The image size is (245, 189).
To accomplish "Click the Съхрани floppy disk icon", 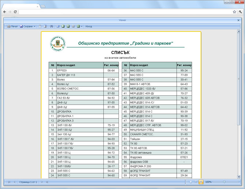I will [21, 26].
